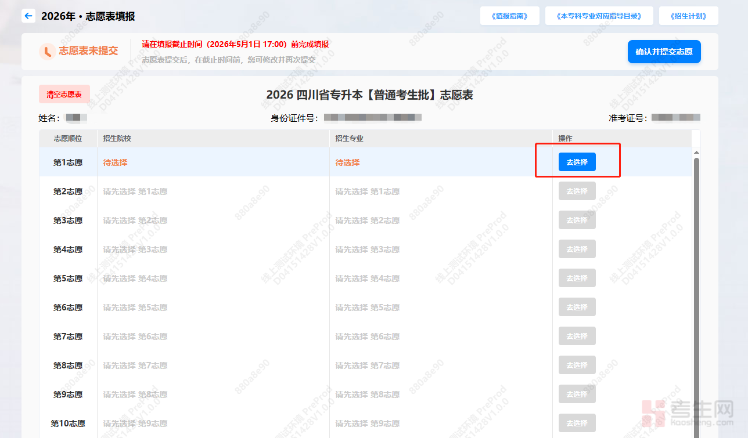Click the red 清空志愿表 button
The height and width of the screenshot is (438, 748).
pos(64,95)
